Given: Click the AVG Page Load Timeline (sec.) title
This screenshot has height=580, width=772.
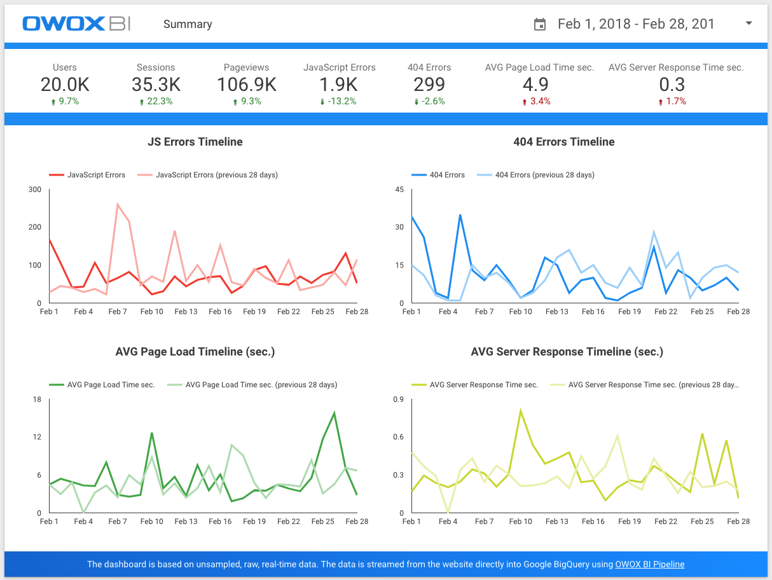Looking at the screenshot, I should point(195,352).
